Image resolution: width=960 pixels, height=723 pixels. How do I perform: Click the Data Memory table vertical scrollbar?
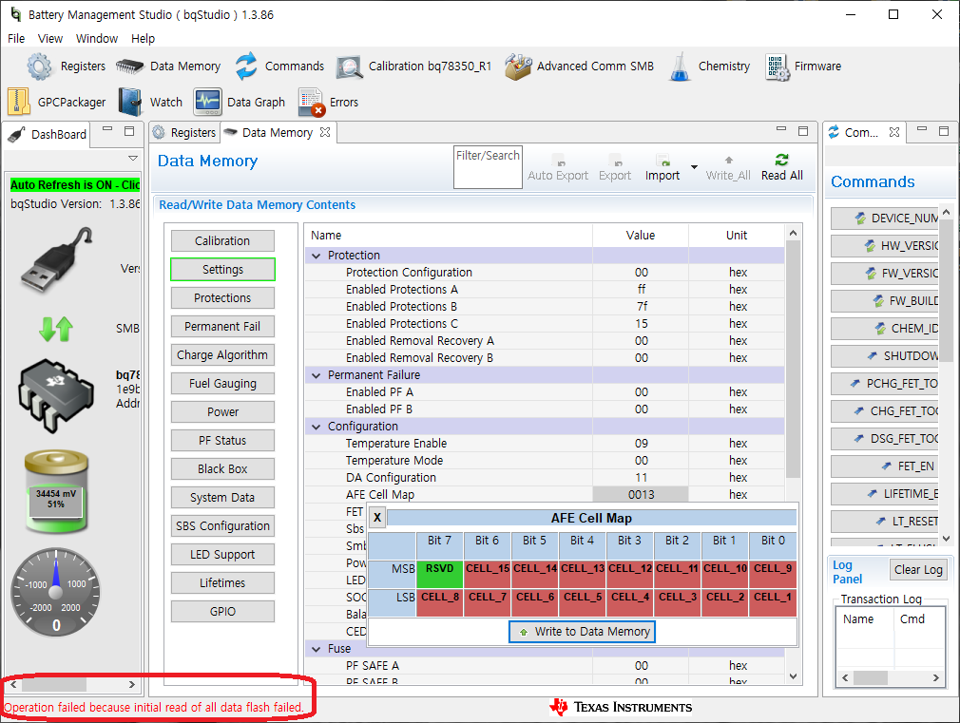793,454
